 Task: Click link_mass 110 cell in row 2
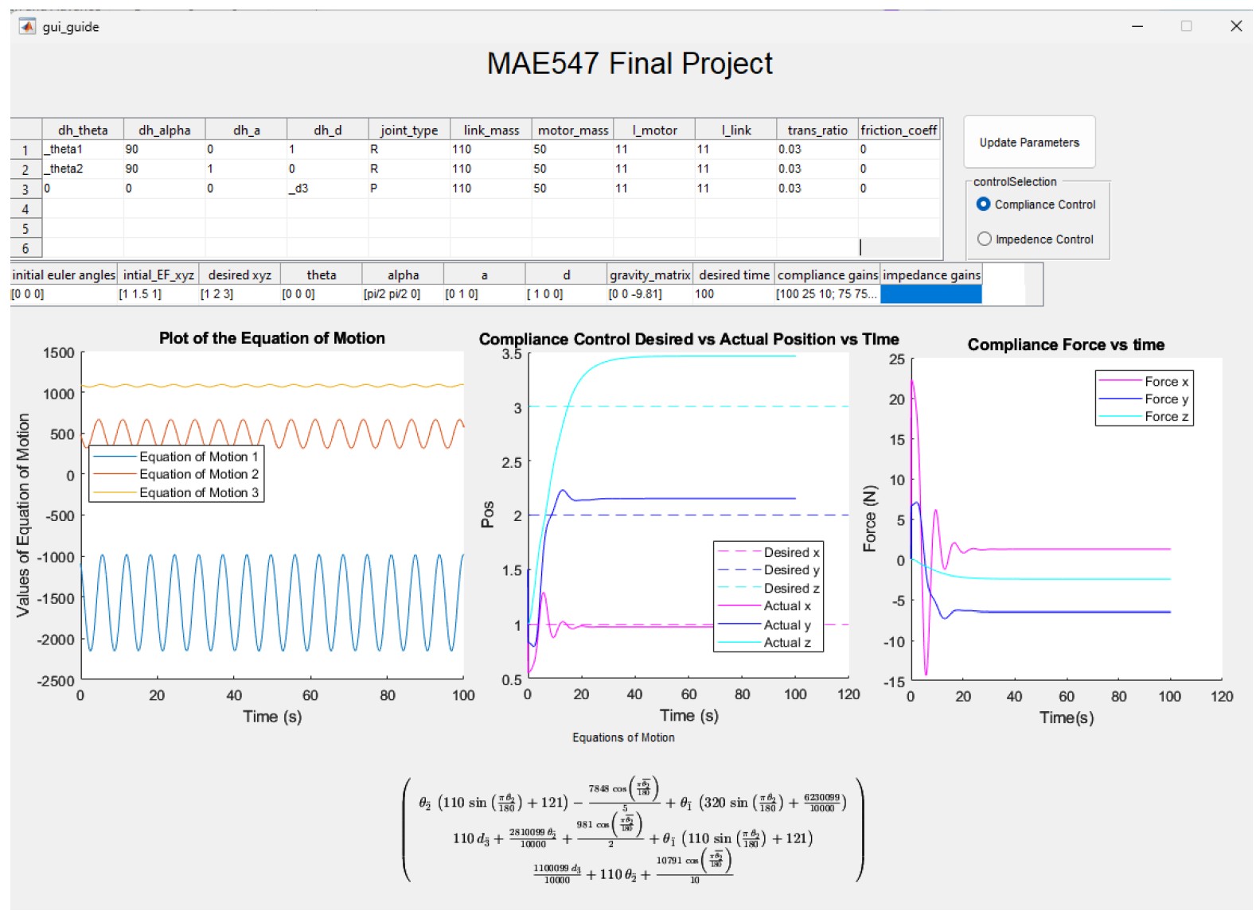point(491,169)
